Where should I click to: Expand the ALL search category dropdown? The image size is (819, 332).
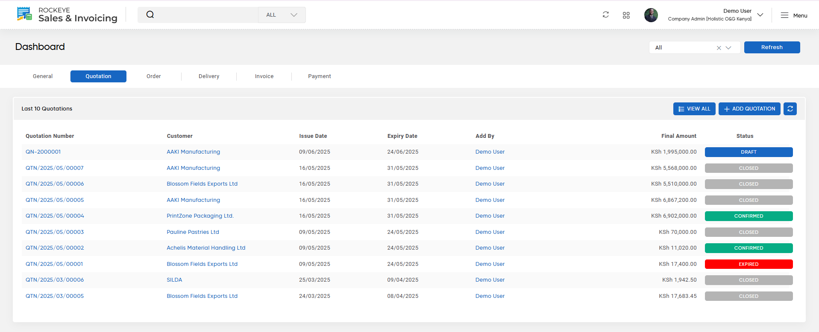282,15
